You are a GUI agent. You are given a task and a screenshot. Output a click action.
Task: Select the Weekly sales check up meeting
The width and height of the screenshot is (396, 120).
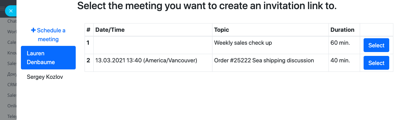pos(376,45)
